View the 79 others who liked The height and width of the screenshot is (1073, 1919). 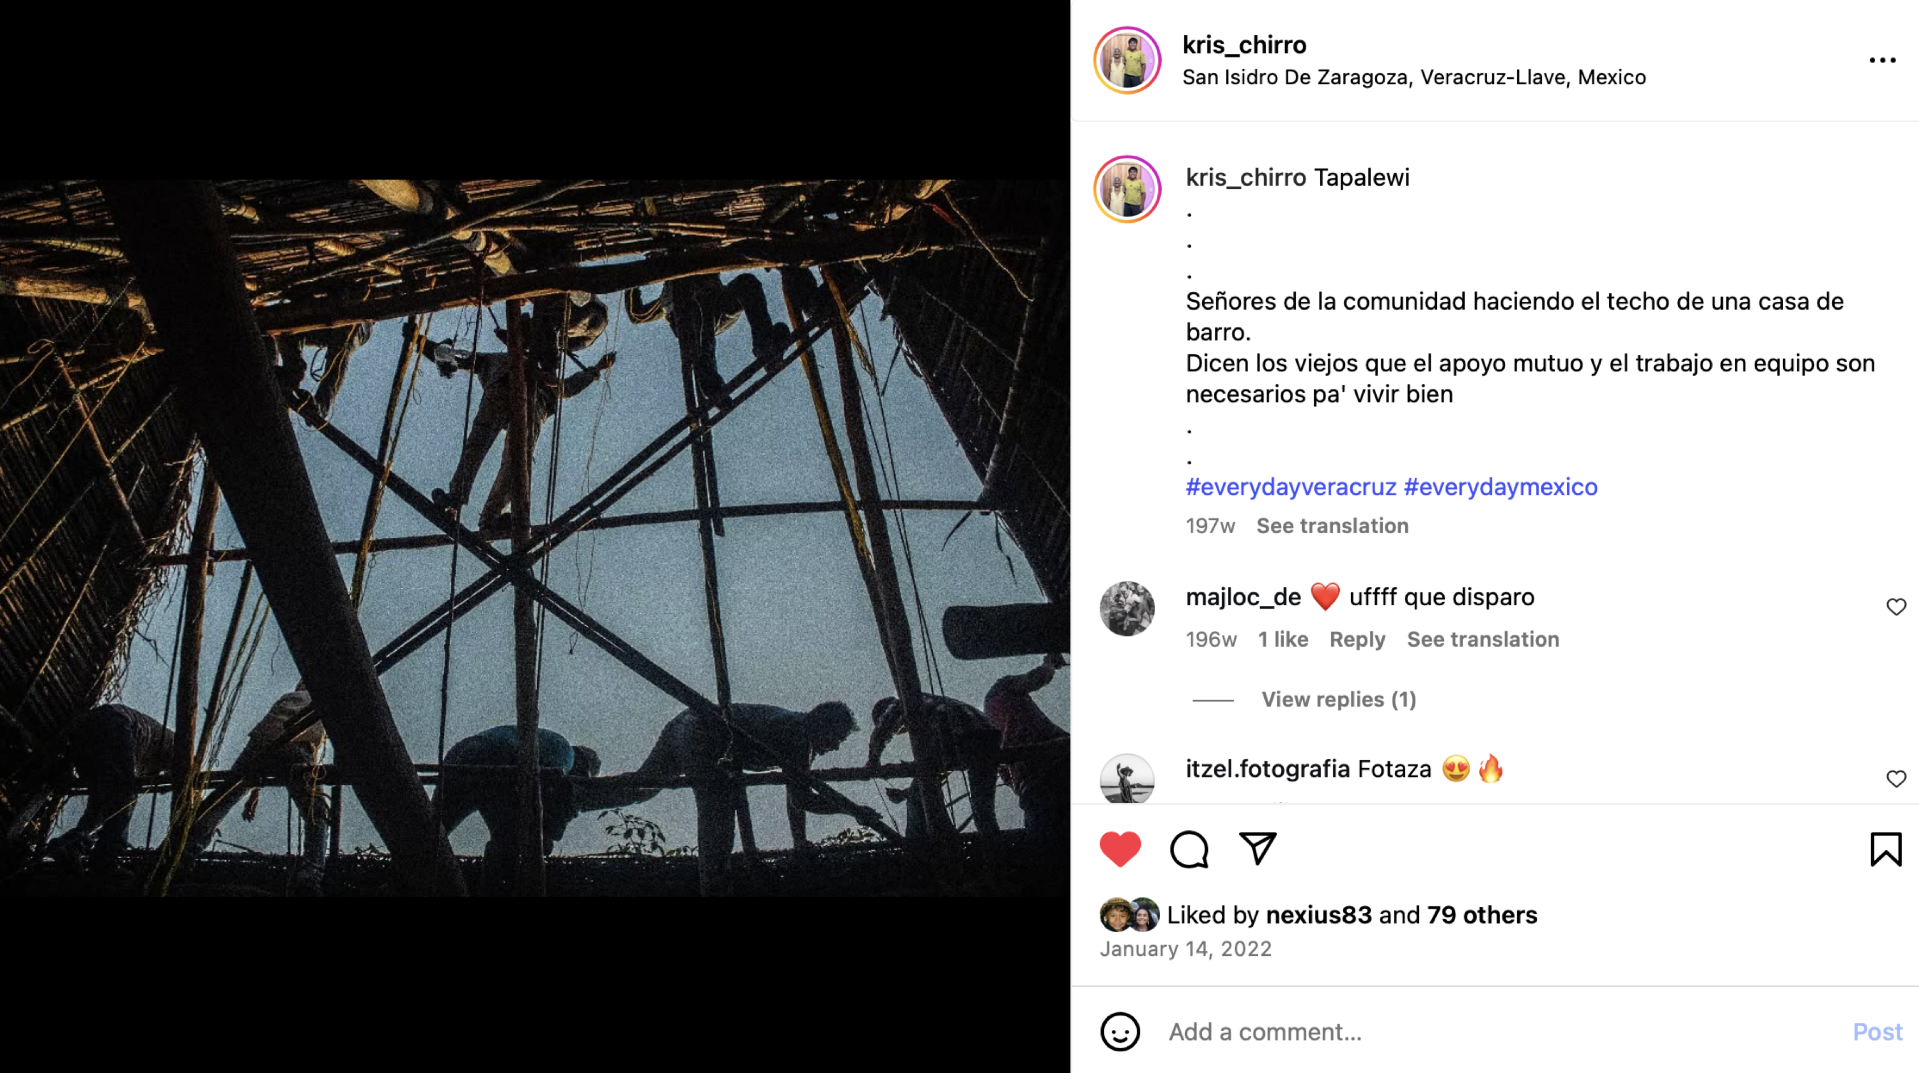1482,915
